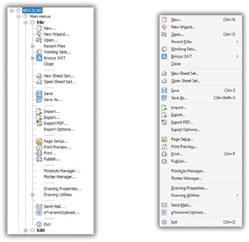249x242 pixels.
Task: Select Plotter Manager in the tree
Action: point(60,177)
